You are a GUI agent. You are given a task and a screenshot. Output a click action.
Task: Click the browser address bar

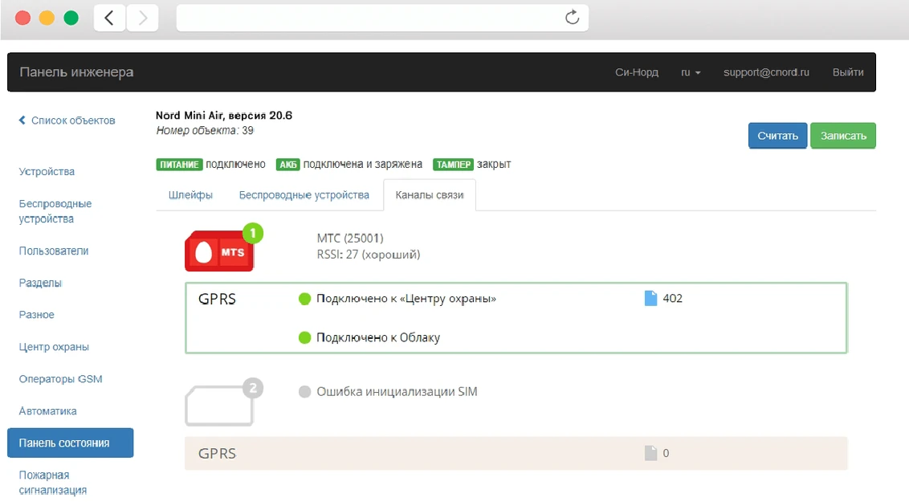coord(369,18)
